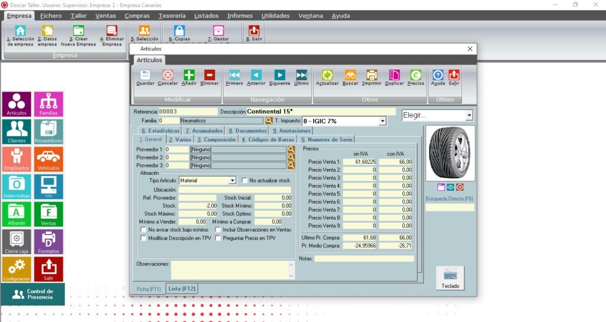Viewport: 606px width, 322px height.
Task: Expand the Elegir... dropdown
Action: (469, 115)
